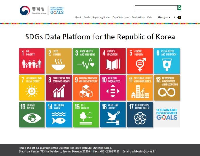The width and height of the screenshot is (200, 156).
Task: Click the Quality Education goal tile
Action: (113, 61)
